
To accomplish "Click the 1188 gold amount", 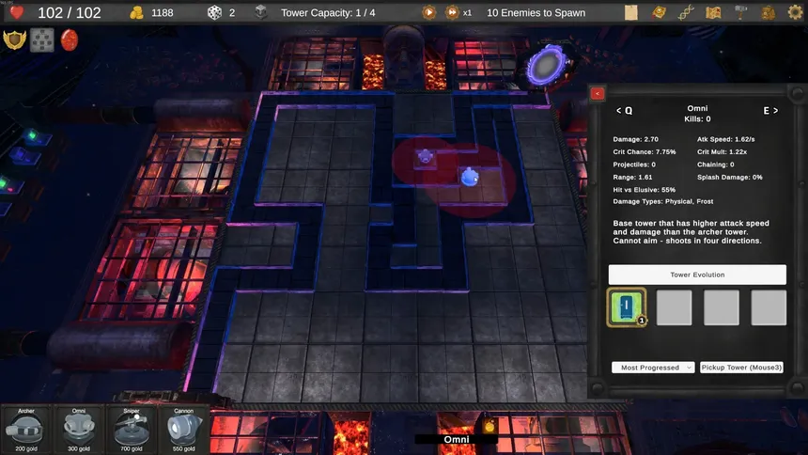I will click(163, 13).
